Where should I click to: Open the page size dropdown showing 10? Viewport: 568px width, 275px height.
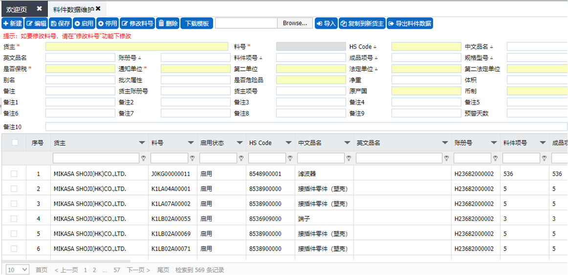point(18,270)
